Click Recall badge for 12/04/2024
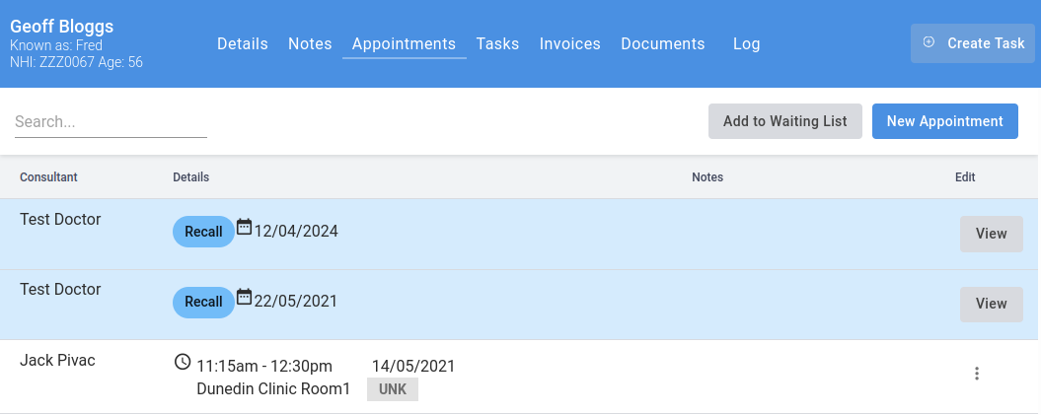Image resolution: width=1041 pixels, height=415 pixels. (x=203, y=232)
